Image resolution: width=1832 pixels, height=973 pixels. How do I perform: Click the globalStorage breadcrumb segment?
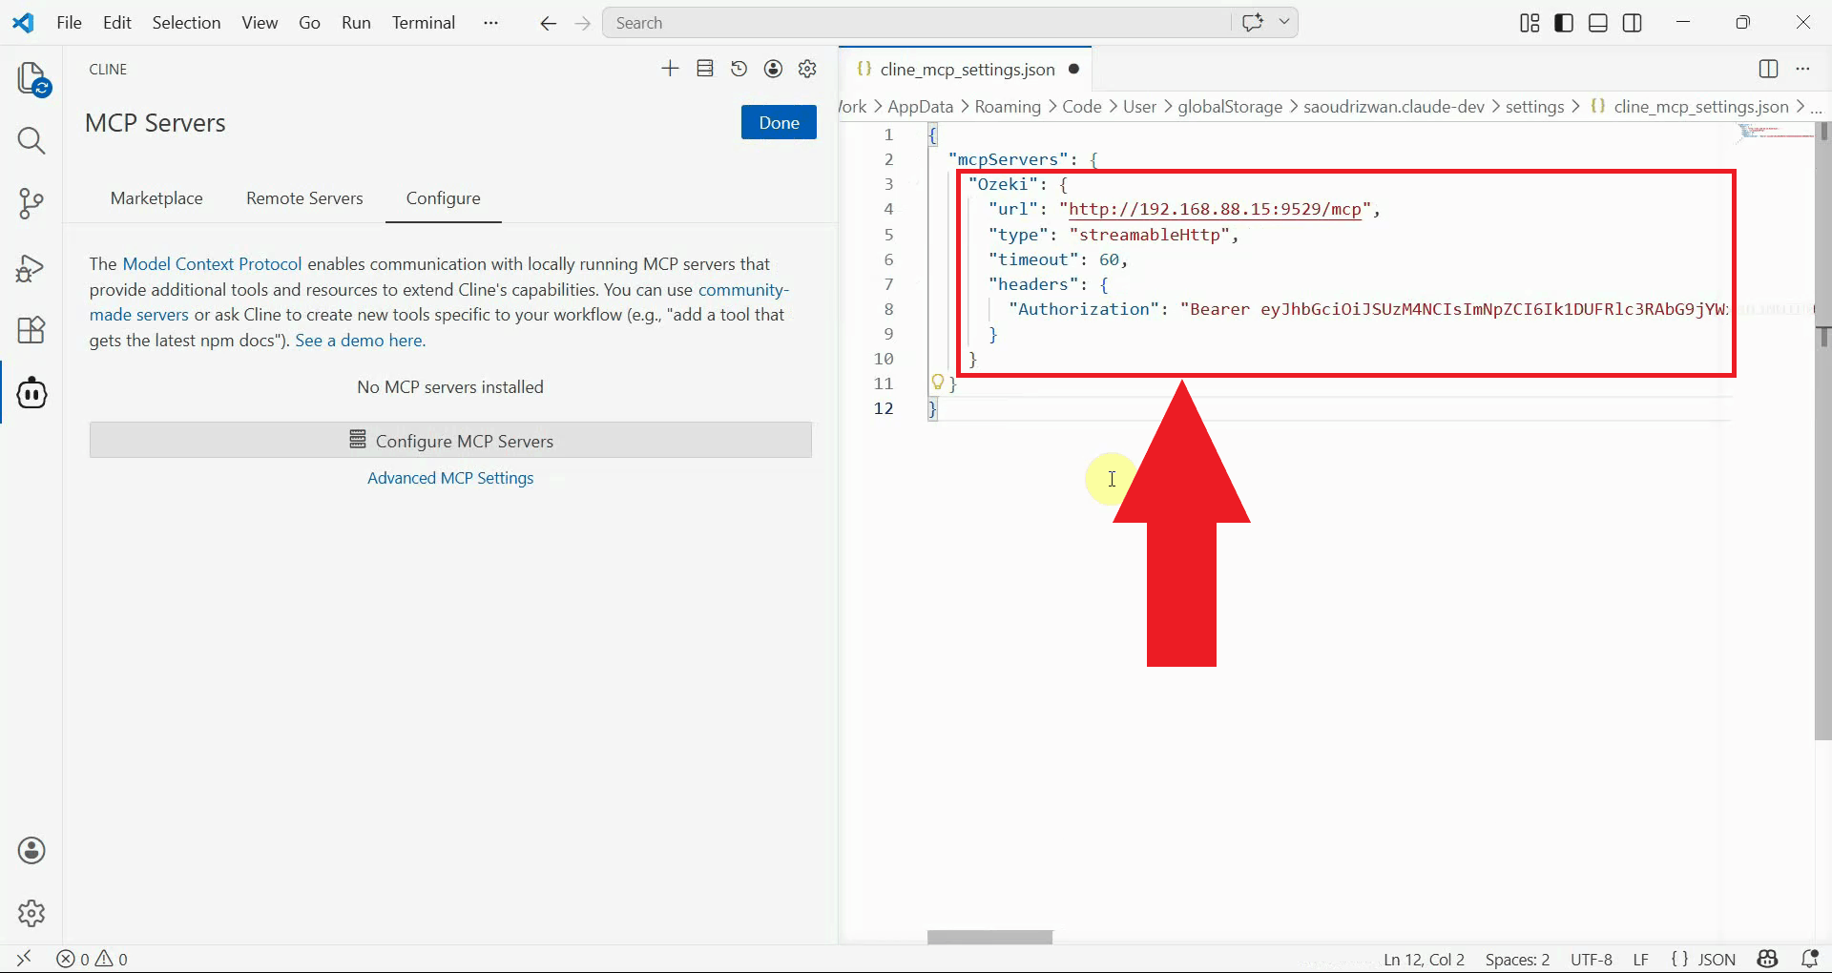pos(1230,107)
